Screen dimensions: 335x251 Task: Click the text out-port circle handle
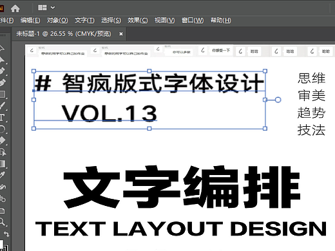278,100
